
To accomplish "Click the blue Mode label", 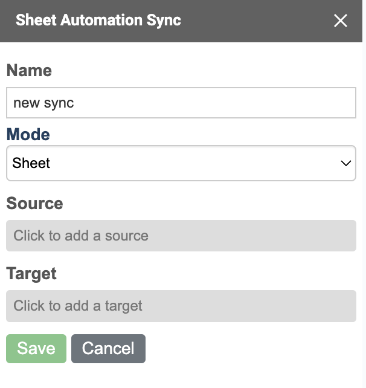I will (28, 135).
